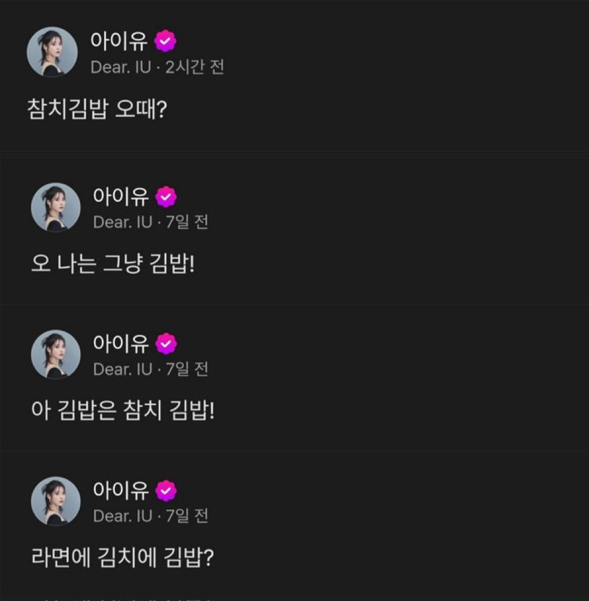Tap 아이유 name above "아 김밥은 참치 김밥!"
This screenshot has height=601, width=589.
[x=120, y=344]
